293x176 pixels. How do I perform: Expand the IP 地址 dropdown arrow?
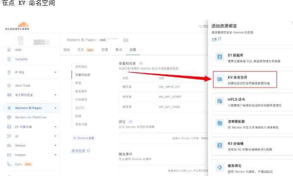[55, 72]
